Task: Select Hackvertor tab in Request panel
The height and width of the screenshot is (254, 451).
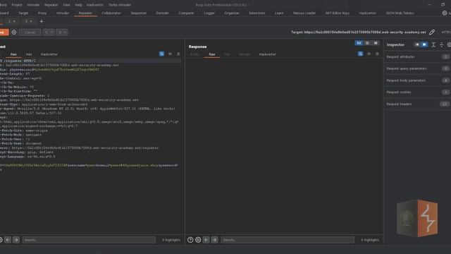Action: pos(49,54)
